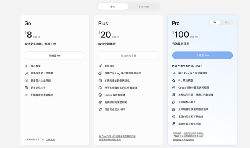Click the Plus plan title
Image resolution: width=250 pixels, height=148 pixels.
point(103,23)
